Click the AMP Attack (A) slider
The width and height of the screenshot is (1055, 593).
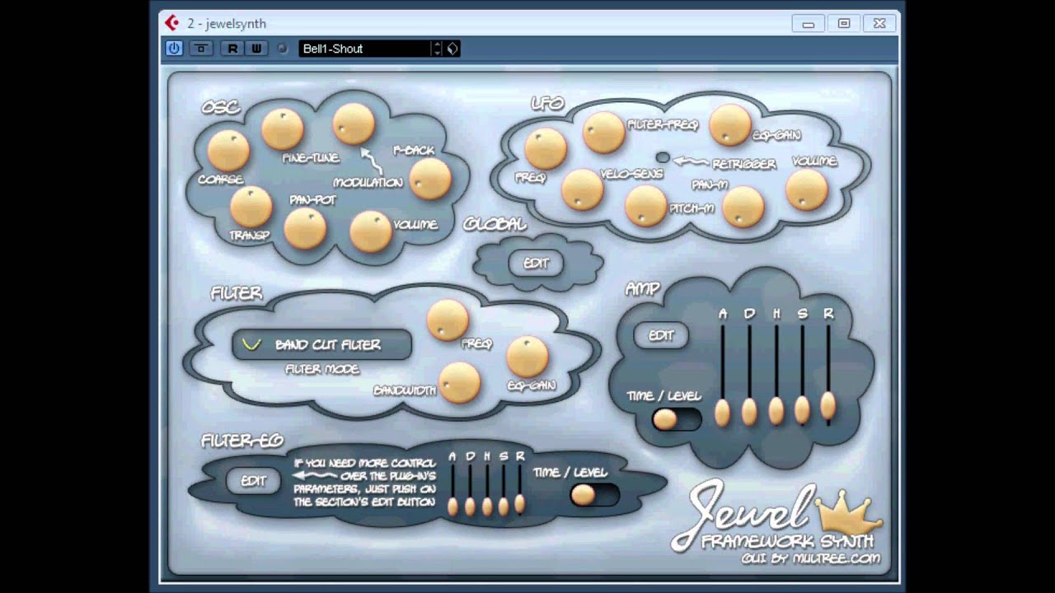[723, 375]
